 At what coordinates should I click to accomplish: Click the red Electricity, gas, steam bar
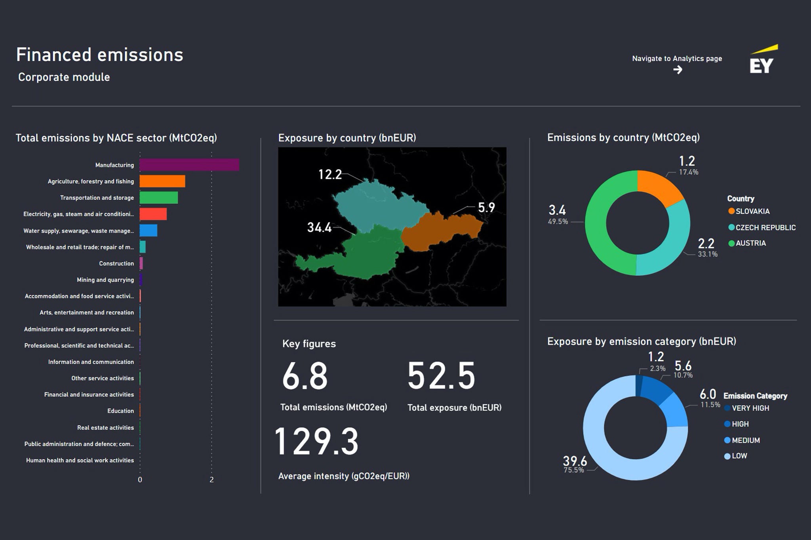[x=153, y=214]
